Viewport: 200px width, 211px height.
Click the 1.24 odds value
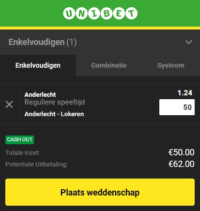tap(185, 93)
